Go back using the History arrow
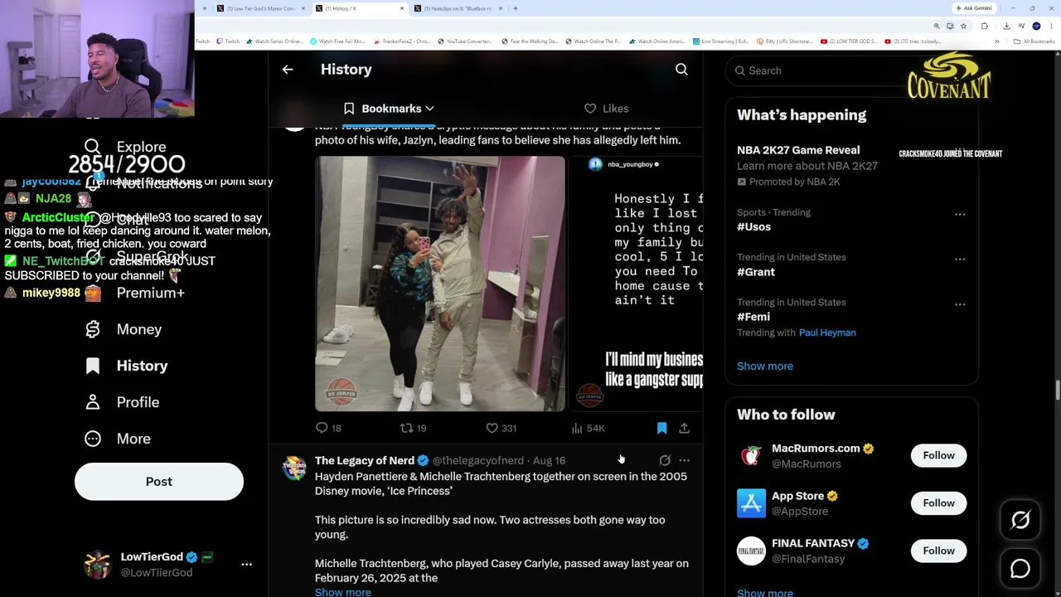 [x=288, y=70]
